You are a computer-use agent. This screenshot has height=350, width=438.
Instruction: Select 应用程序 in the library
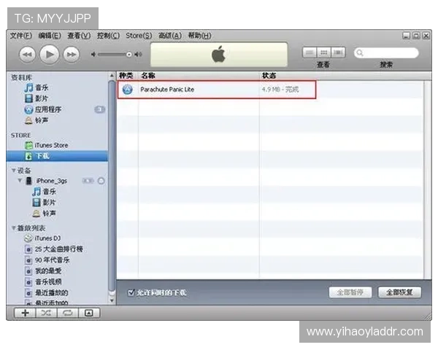point(48,109)
